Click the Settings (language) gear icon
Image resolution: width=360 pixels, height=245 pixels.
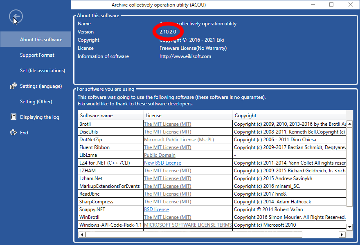click(13, 86)
